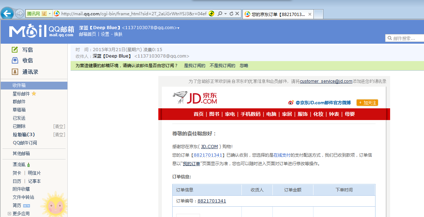Open 群邮件 folder

(19, 102)
